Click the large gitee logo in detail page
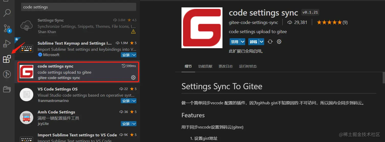Viewport: 385px width, 142px height. tap(202, 28)
